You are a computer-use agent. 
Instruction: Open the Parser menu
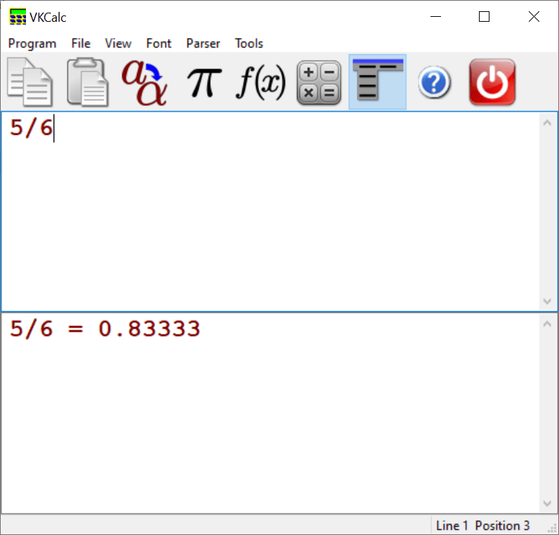203,44
